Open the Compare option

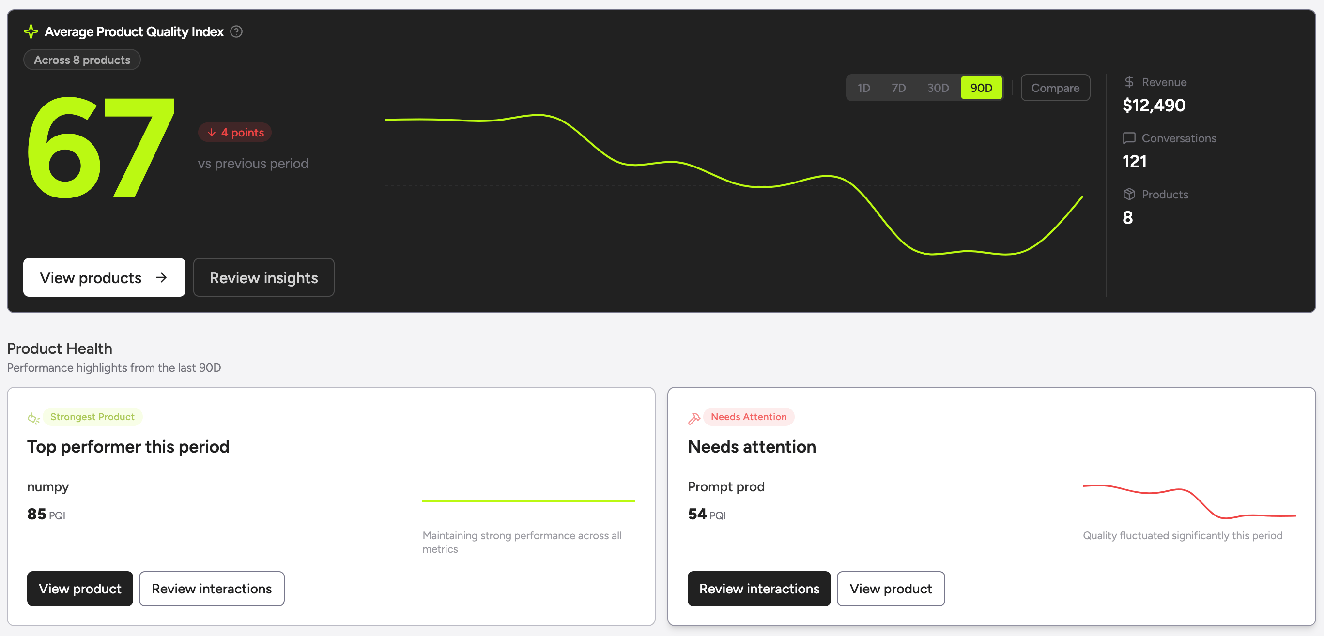[1055, 88]
